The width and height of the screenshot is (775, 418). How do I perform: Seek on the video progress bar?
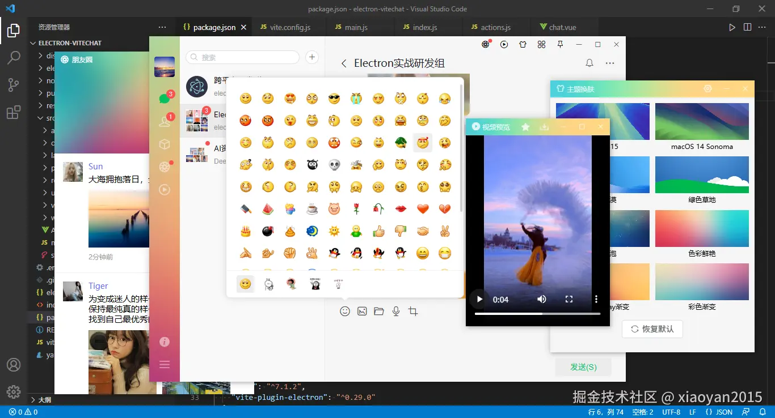(x=538, y=313)
